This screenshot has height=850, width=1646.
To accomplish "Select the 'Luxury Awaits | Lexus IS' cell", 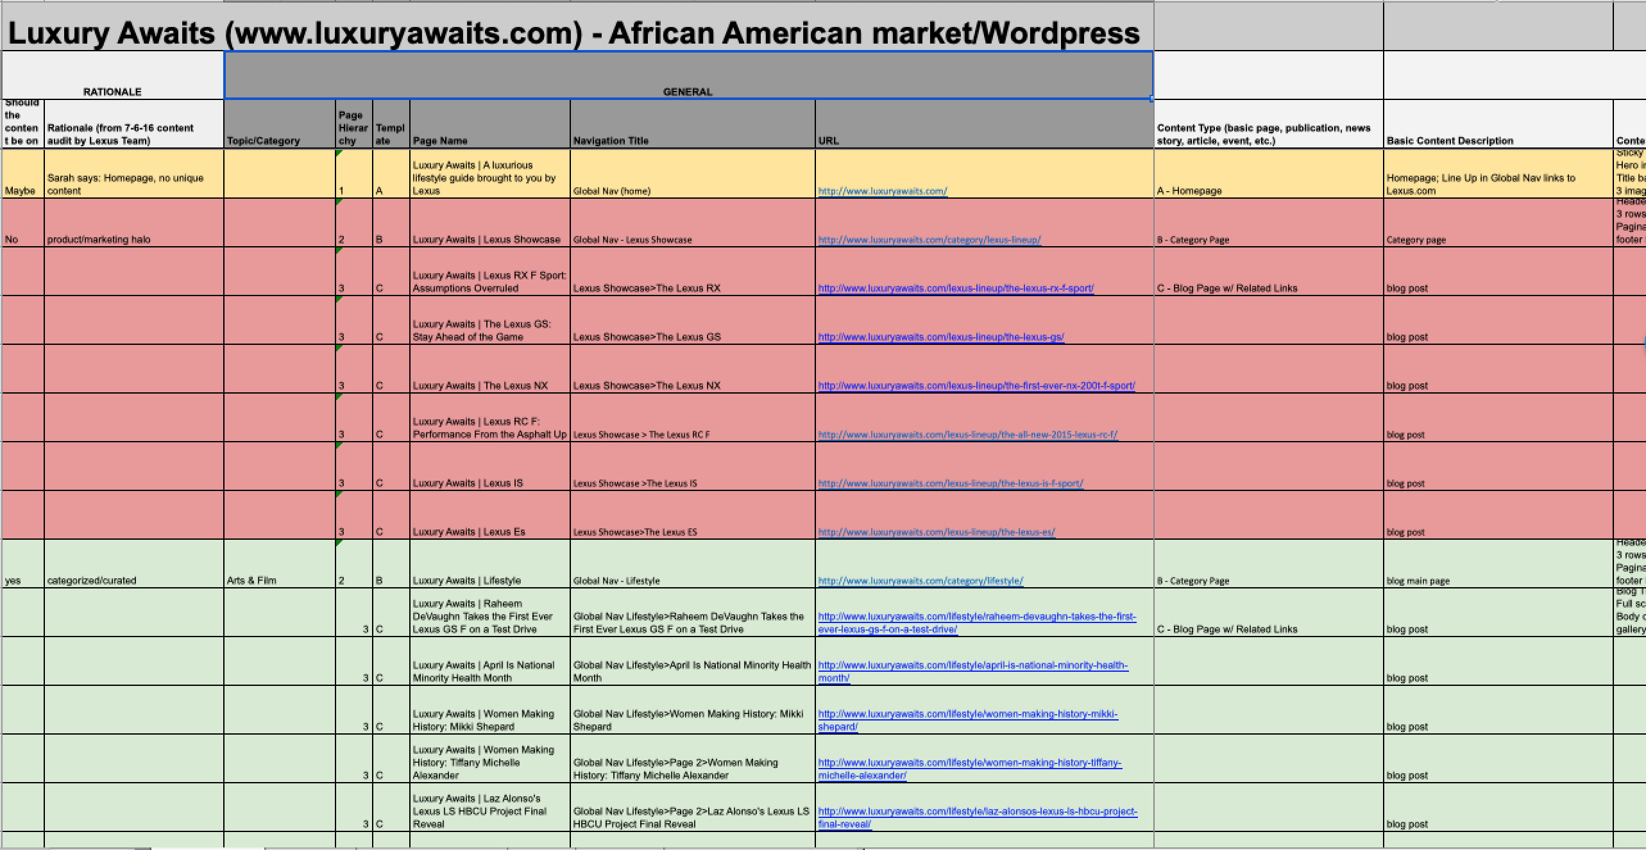I will [x=490, y=466].
